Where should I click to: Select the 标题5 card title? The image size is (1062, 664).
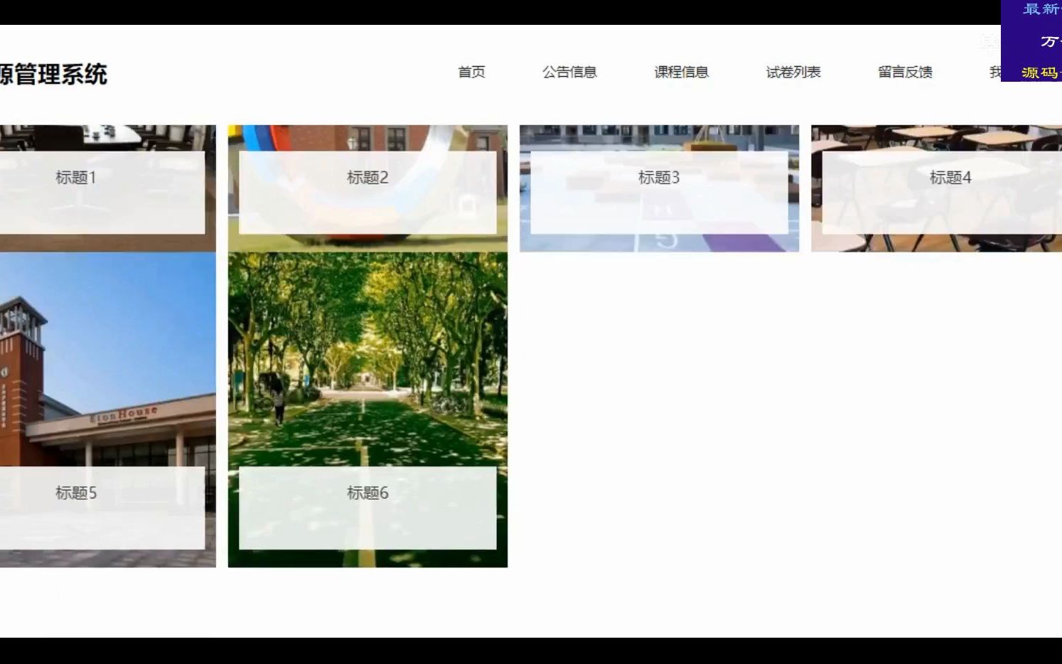point(77,491)
